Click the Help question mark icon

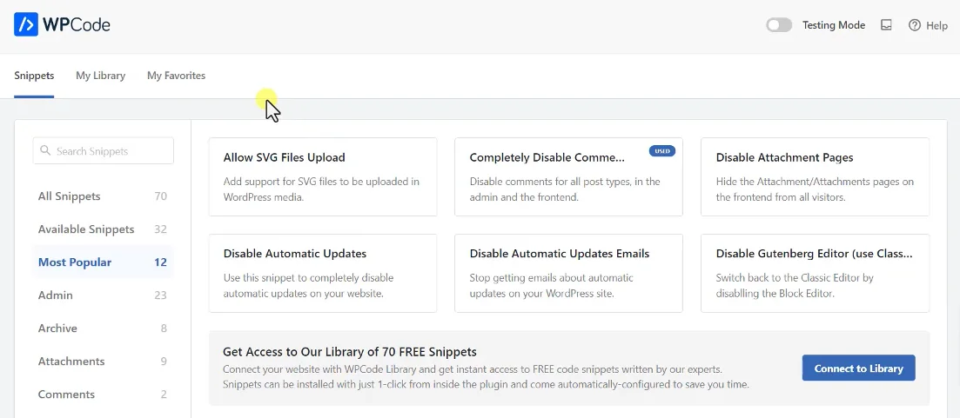[915, 25]
